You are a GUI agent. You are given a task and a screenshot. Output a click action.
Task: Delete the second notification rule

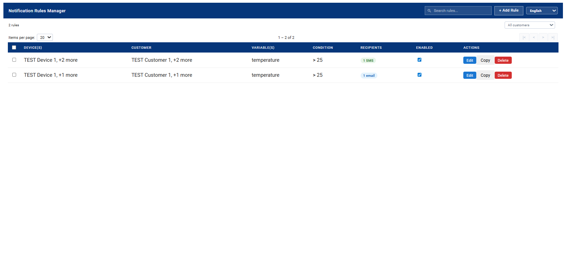[x=503, y=75]
